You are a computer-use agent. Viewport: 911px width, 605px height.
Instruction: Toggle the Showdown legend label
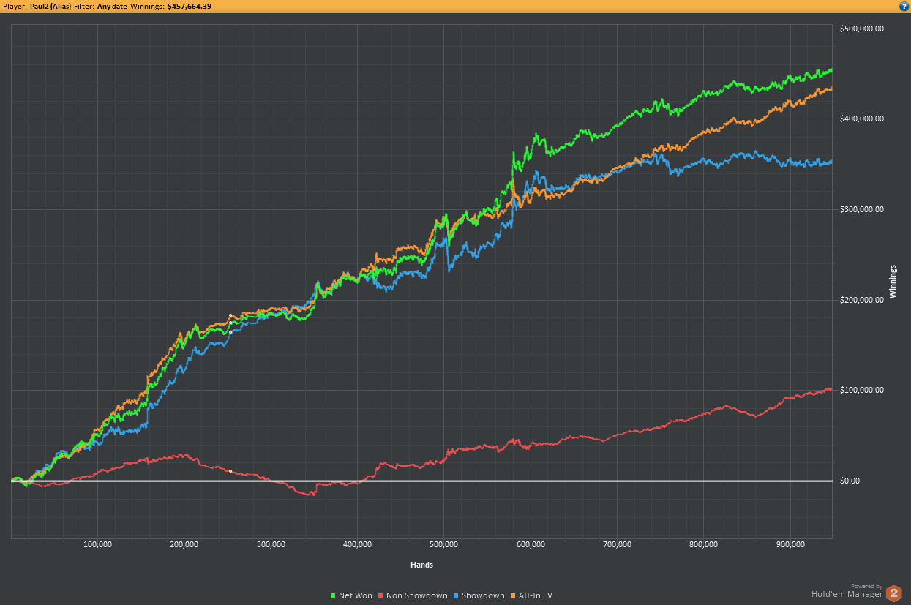pyautogui.click(x=483, y=595)
